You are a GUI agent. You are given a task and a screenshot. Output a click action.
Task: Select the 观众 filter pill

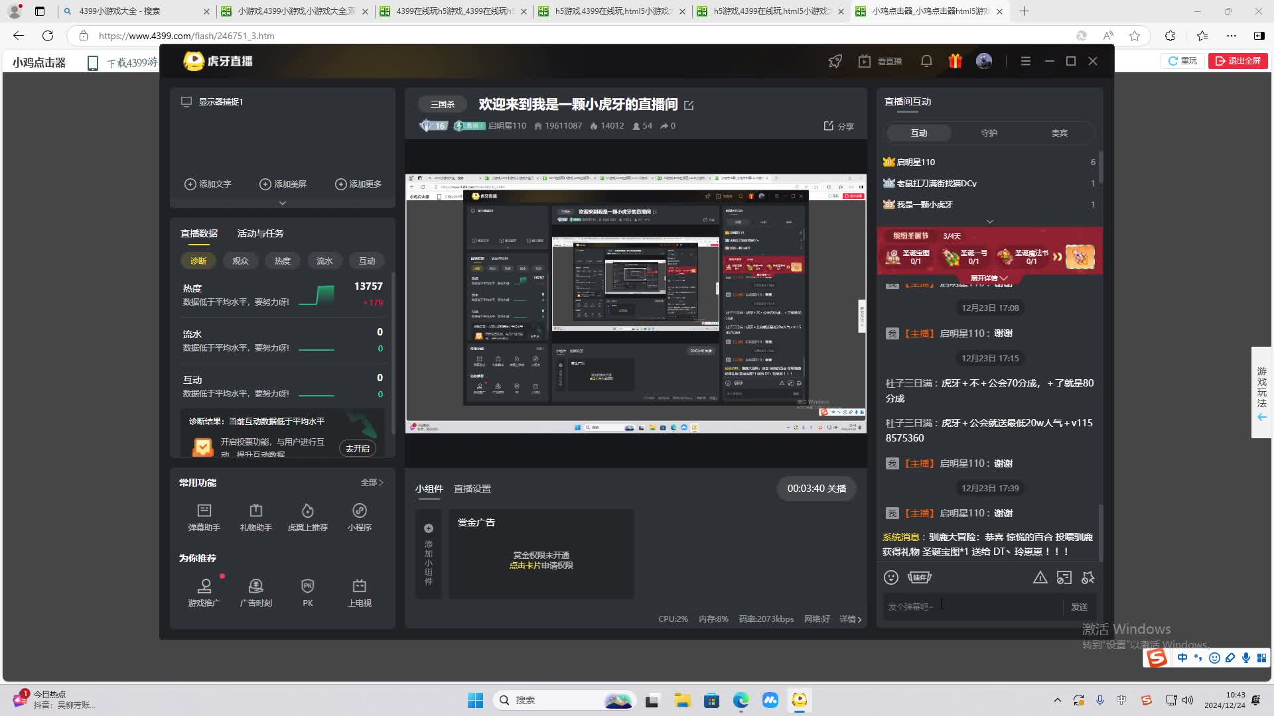(240, 261)
